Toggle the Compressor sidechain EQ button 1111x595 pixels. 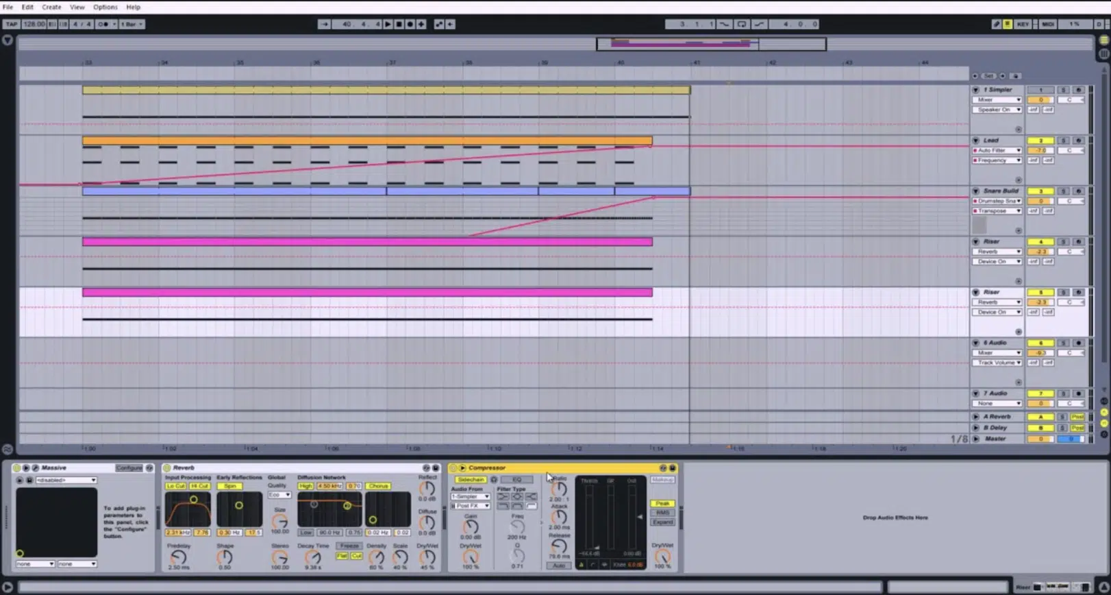click(516, 480)
